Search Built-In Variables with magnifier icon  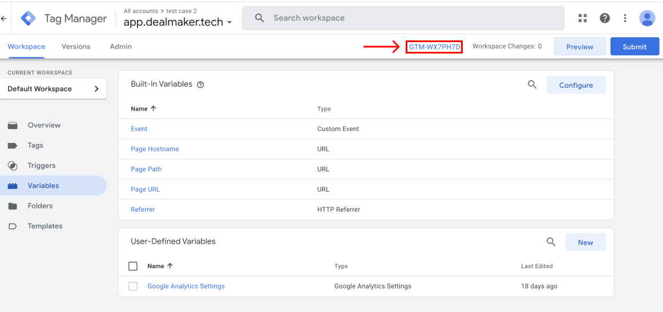[x=532, y=84]
